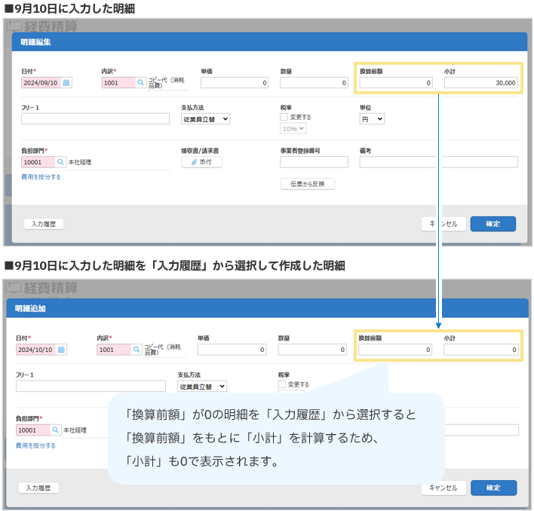
Task: Click the 内訳 search icon in 明細追加
Action: click(137, 350)
